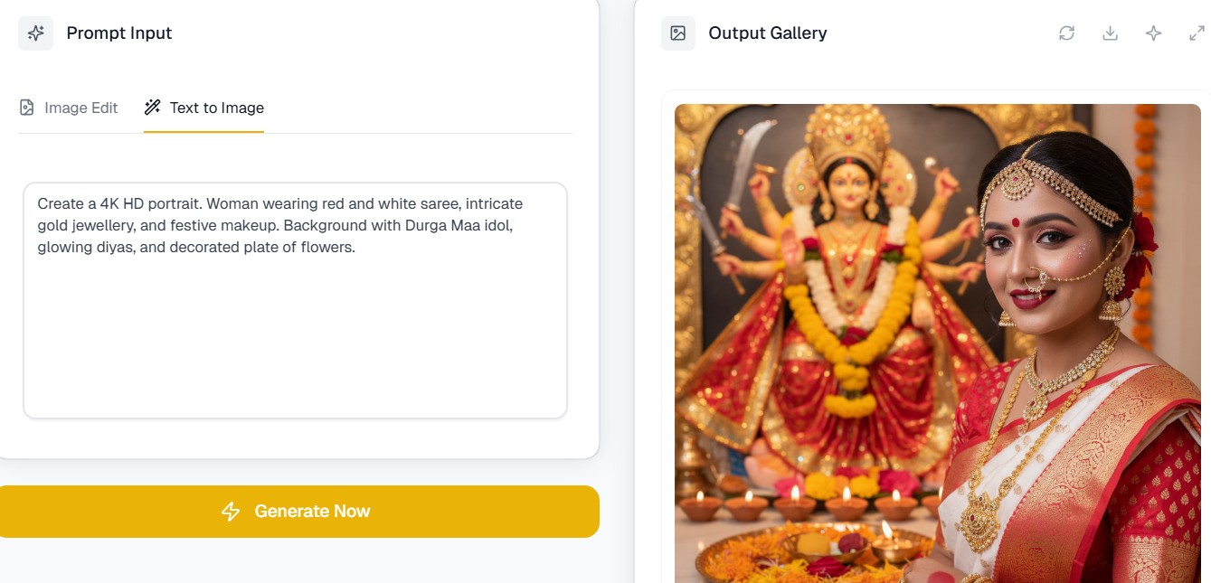Expand the gallery with the fullscreen arrows icon

(1197, 33)
